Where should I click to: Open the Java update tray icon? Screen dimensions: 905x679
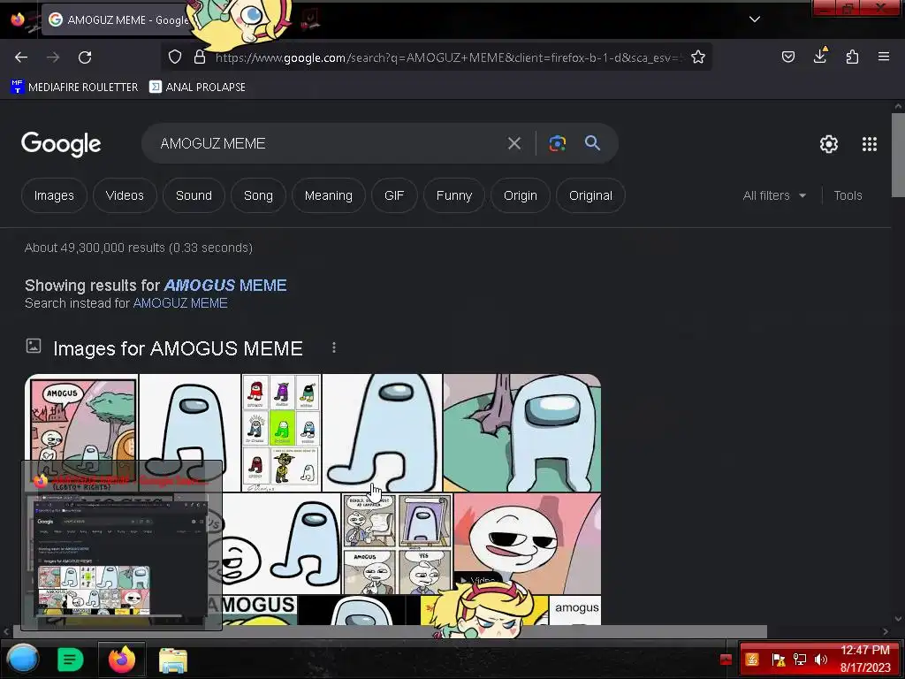pos(752,660)
